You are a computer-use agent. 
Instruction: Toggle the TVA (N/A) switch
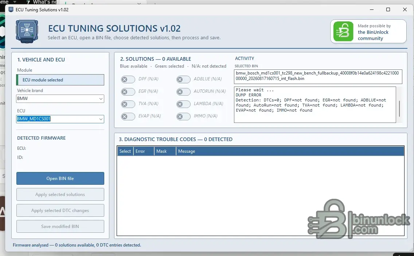(x=128, y=104)
